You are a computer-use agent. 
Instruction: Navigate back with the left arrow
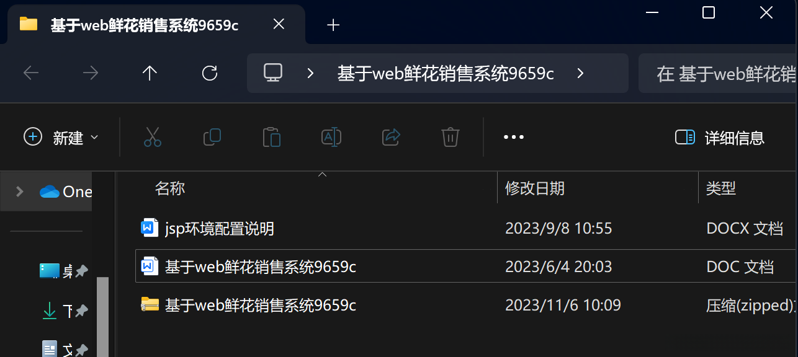[x=31, y=73]
